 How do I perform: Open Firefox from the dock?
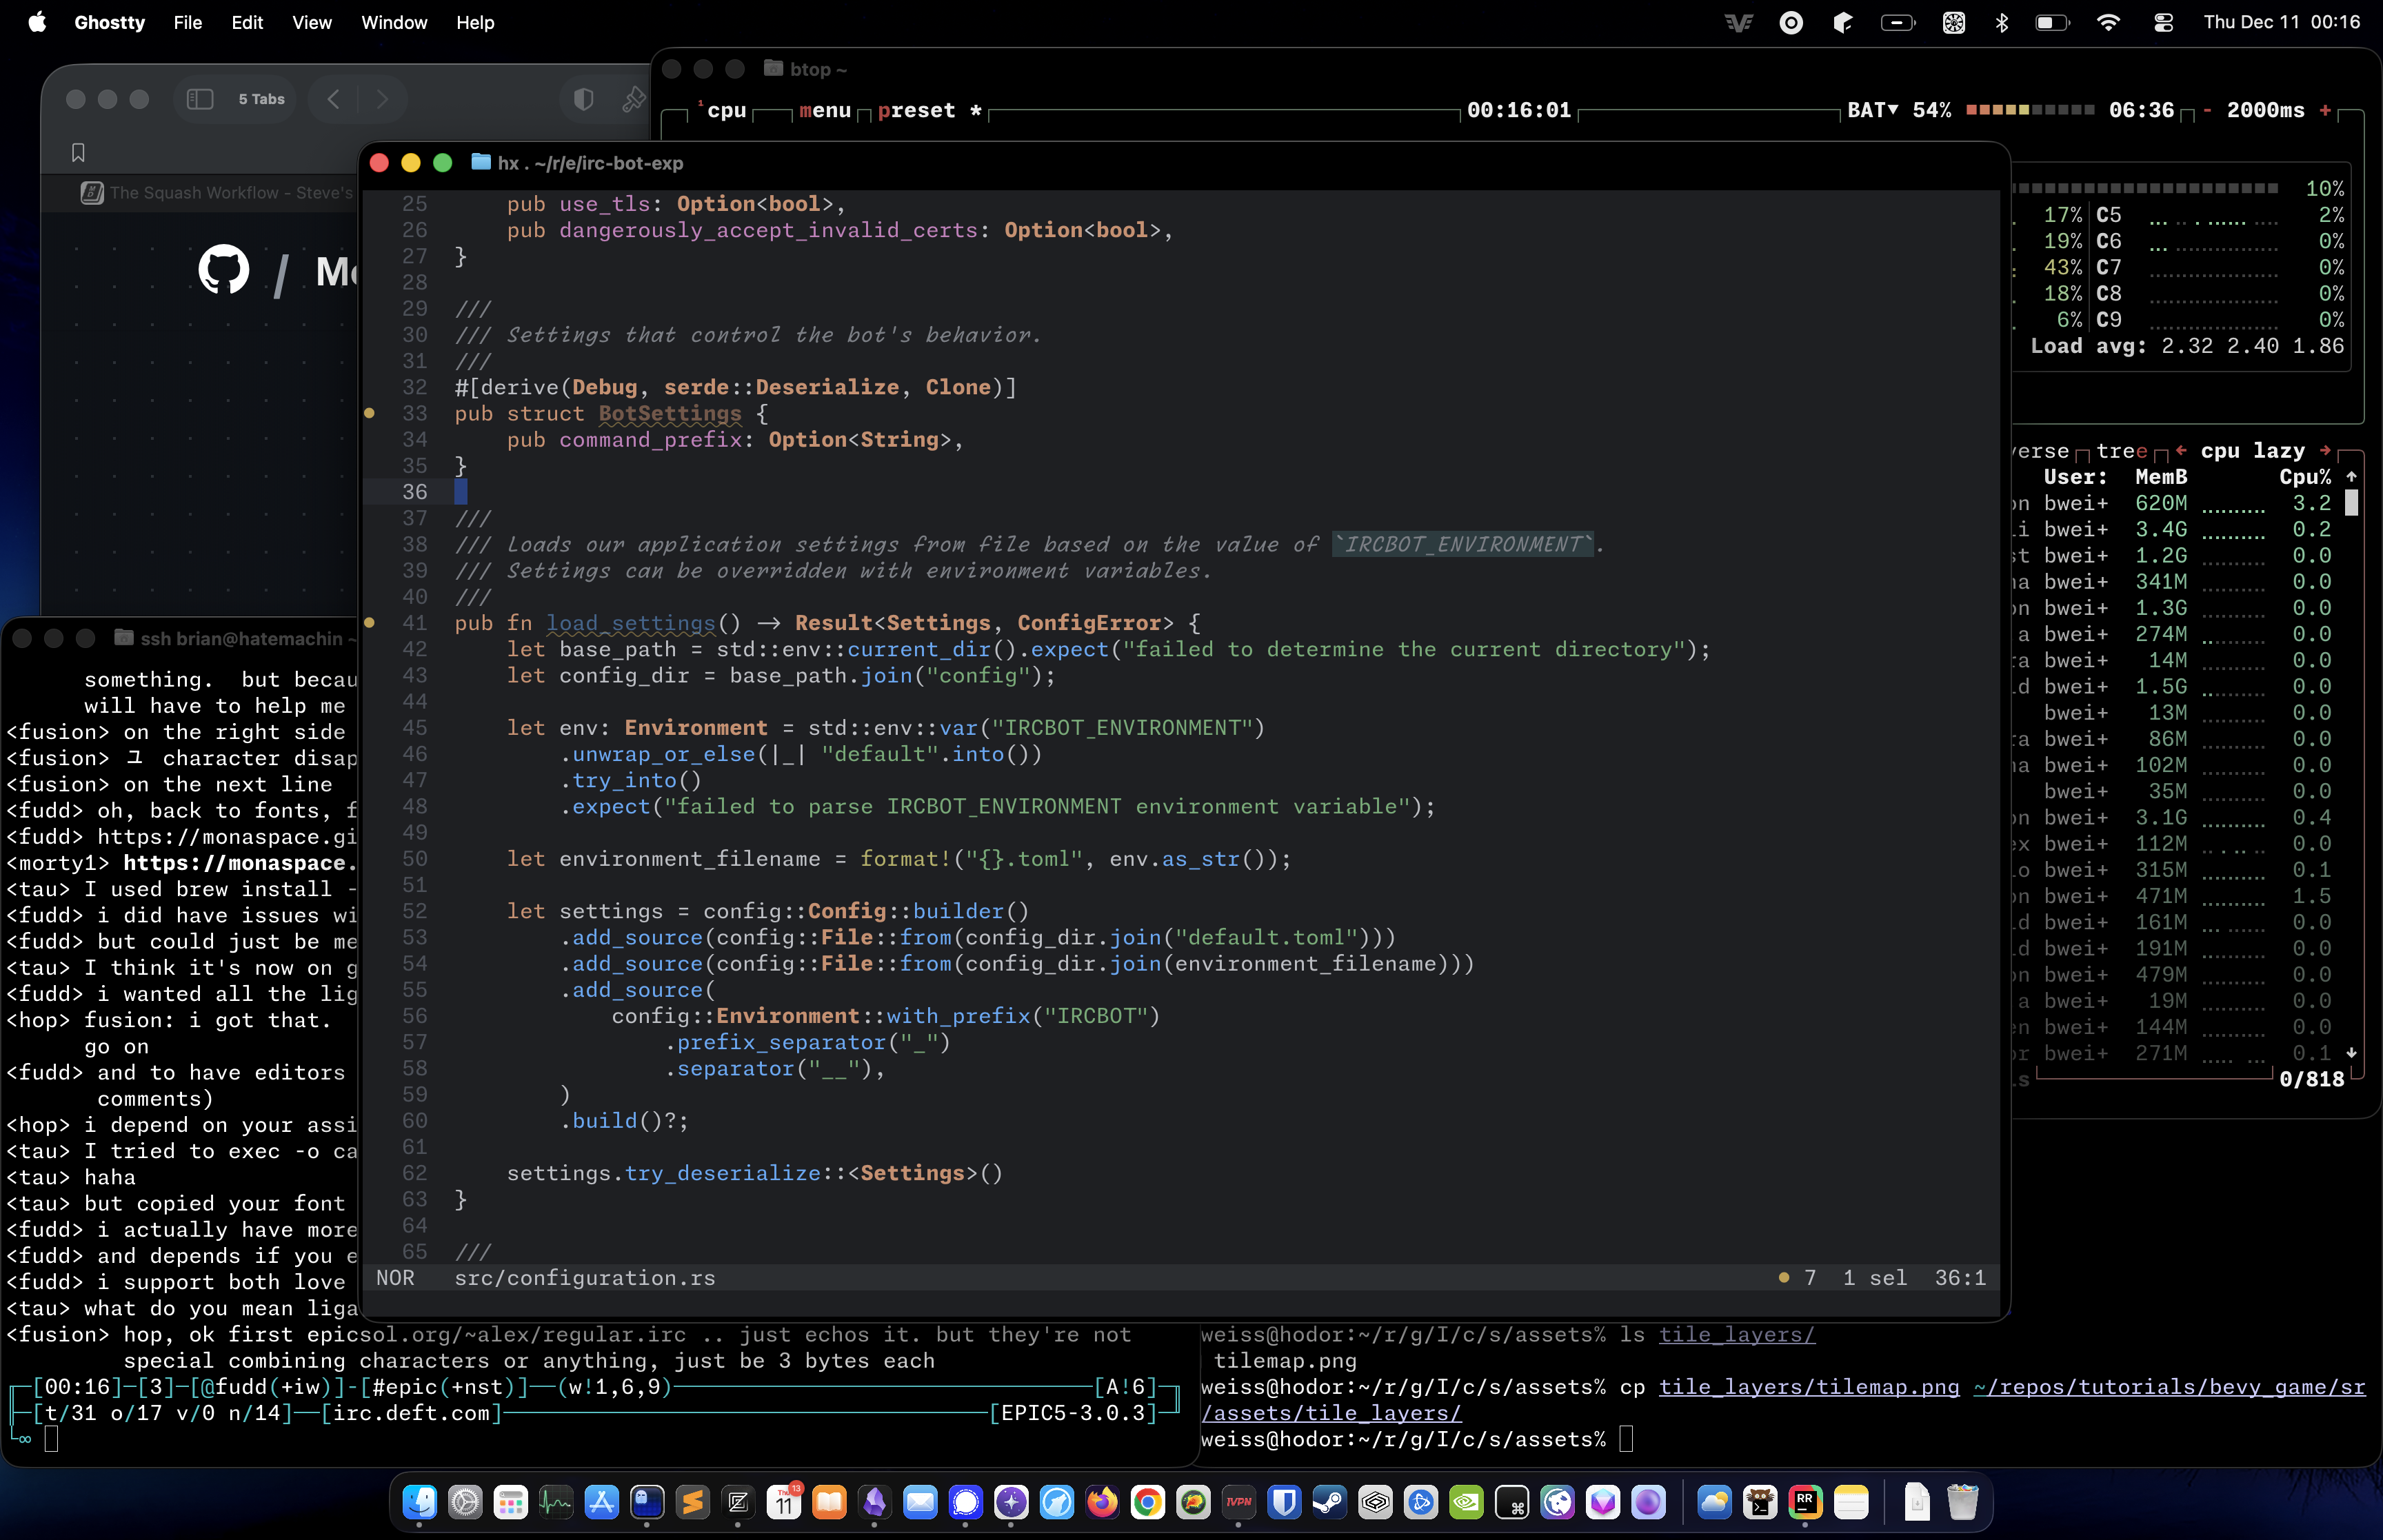(1102, 1502)
